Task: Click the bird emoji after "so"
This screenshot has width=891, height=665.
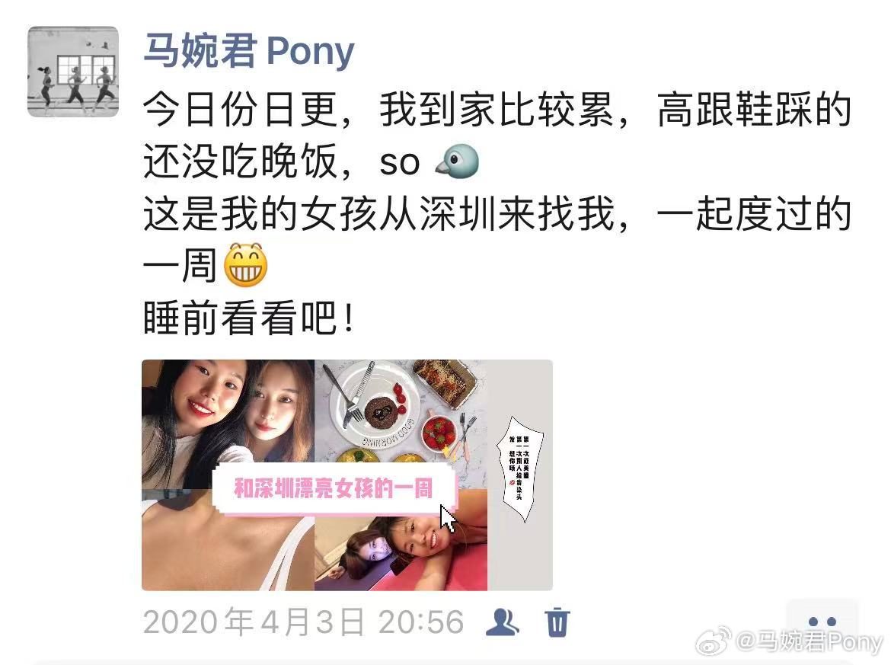Action: click(x=457, y=161)
